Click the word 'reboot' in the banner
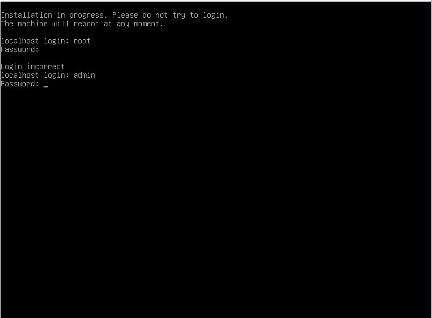The width and height of the screenshot is (432, 318). pyautogui.click(x=86, y=24)
